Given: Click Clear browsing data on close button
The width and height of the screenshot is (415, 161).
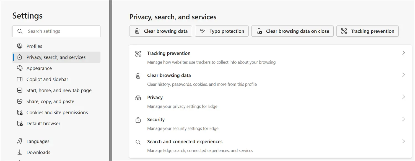Looking at the screenshot, I should point(292,31).
